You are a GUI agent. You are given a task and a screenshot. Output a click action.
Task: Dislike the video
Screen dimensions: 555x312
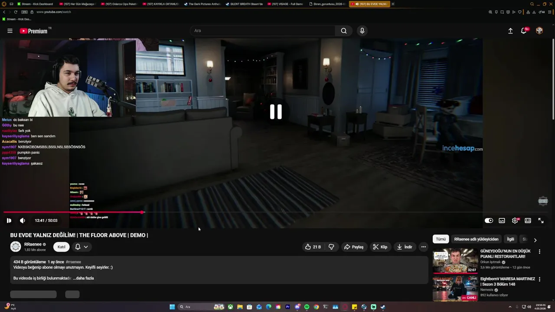(331, 247)
